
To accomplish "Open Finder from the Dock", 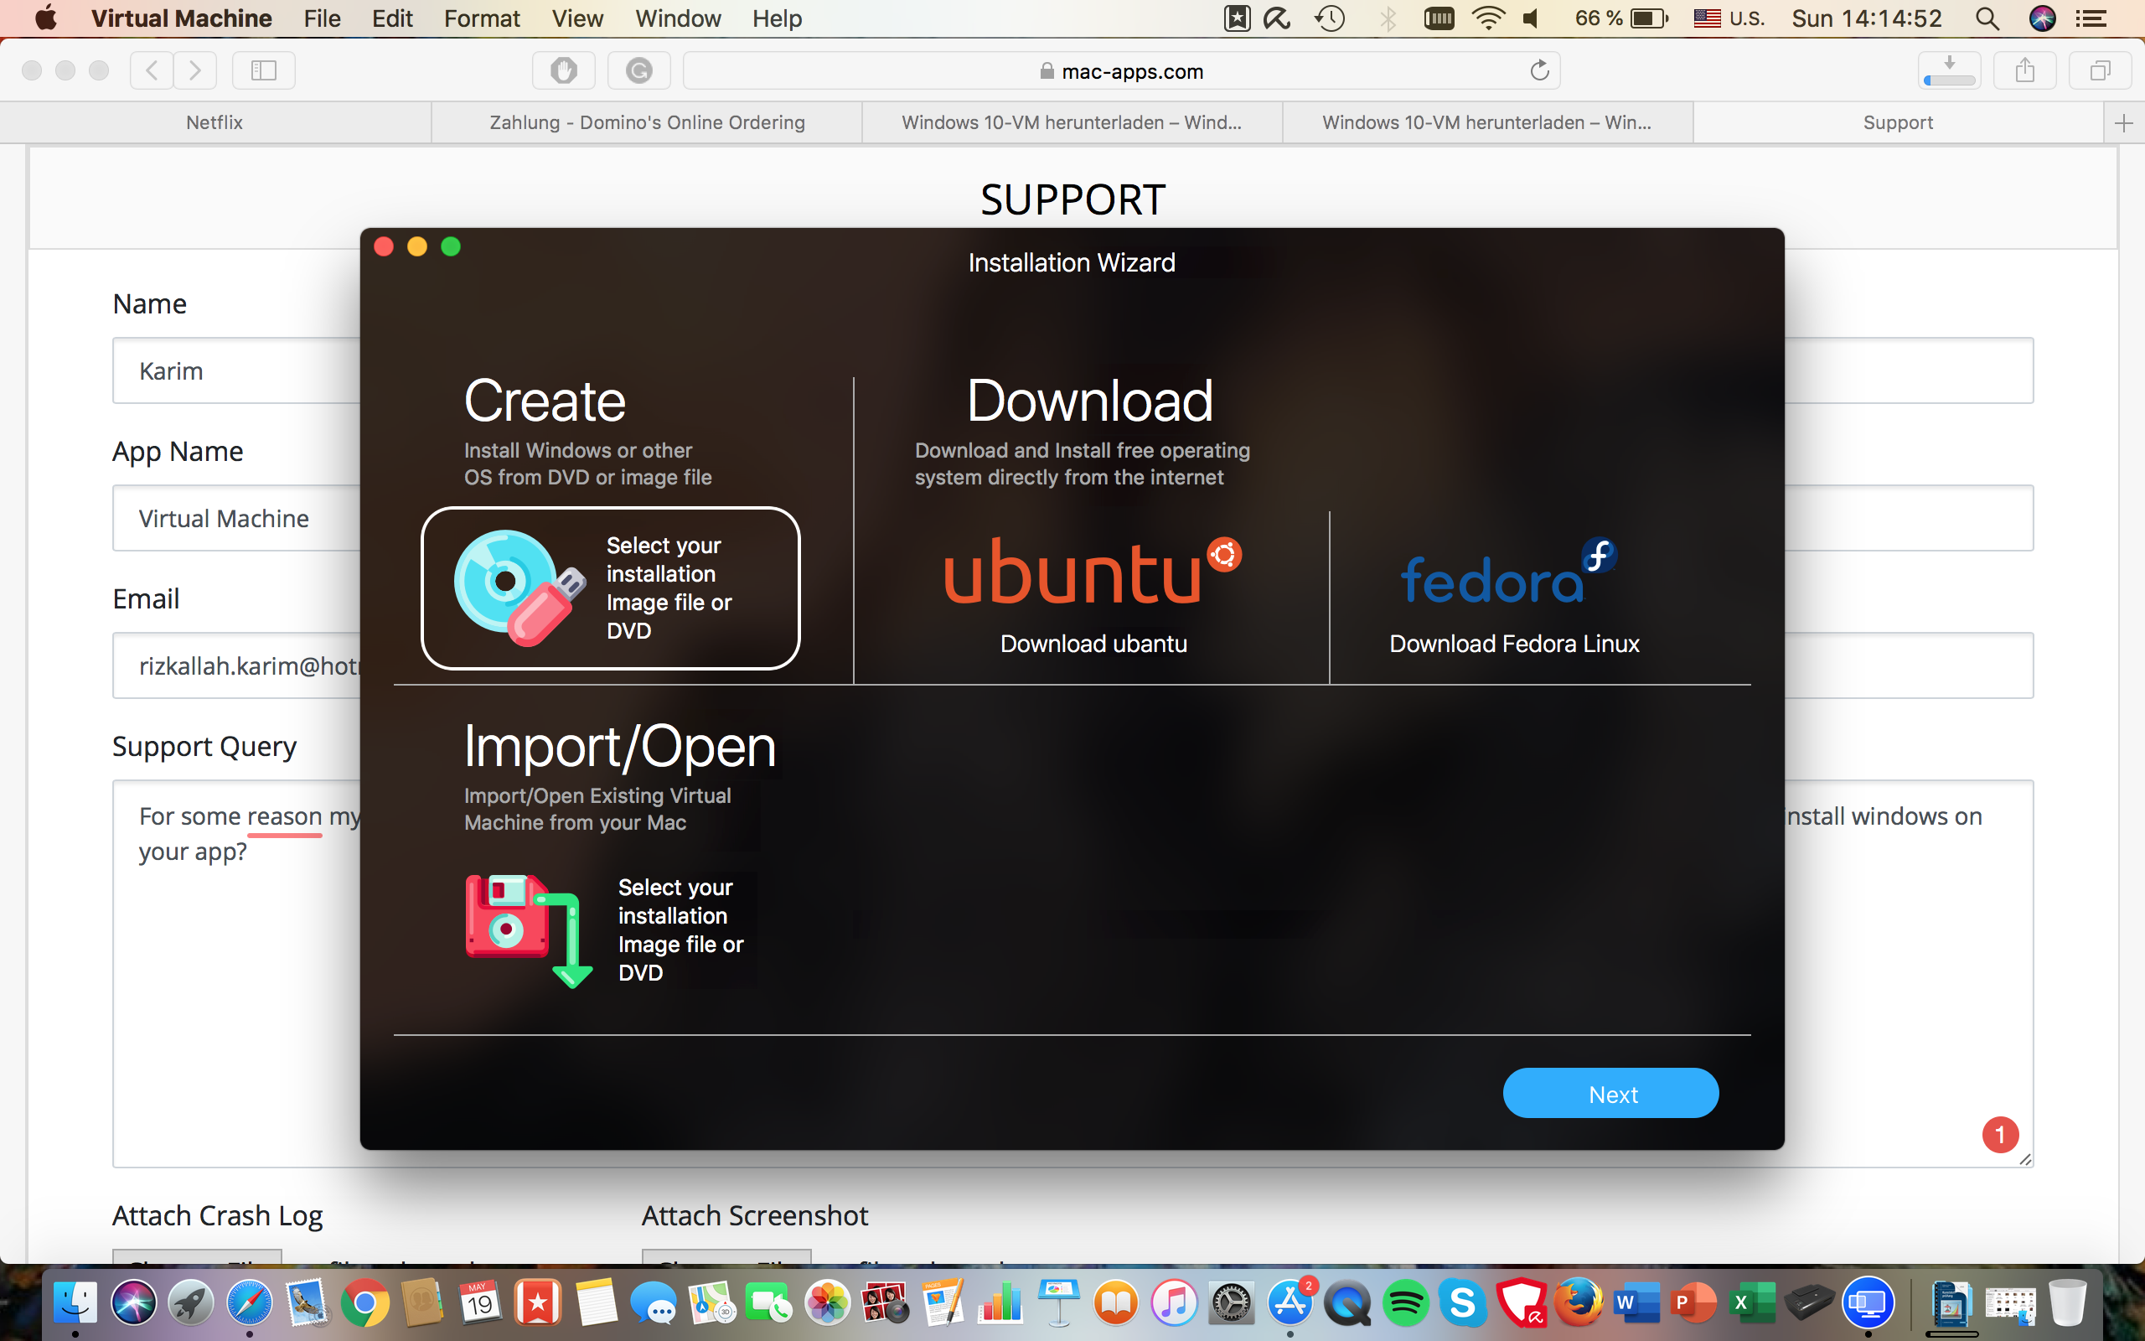I will [75, 1304].
